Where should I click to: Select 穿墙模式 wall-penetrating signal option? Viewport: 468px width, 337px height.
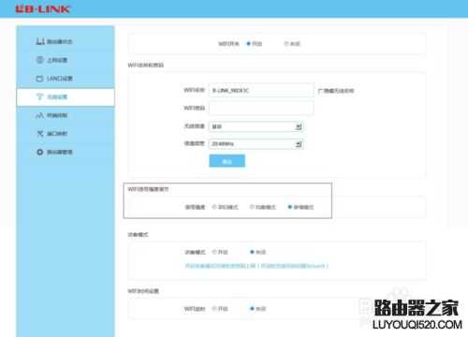coord(290,207)
